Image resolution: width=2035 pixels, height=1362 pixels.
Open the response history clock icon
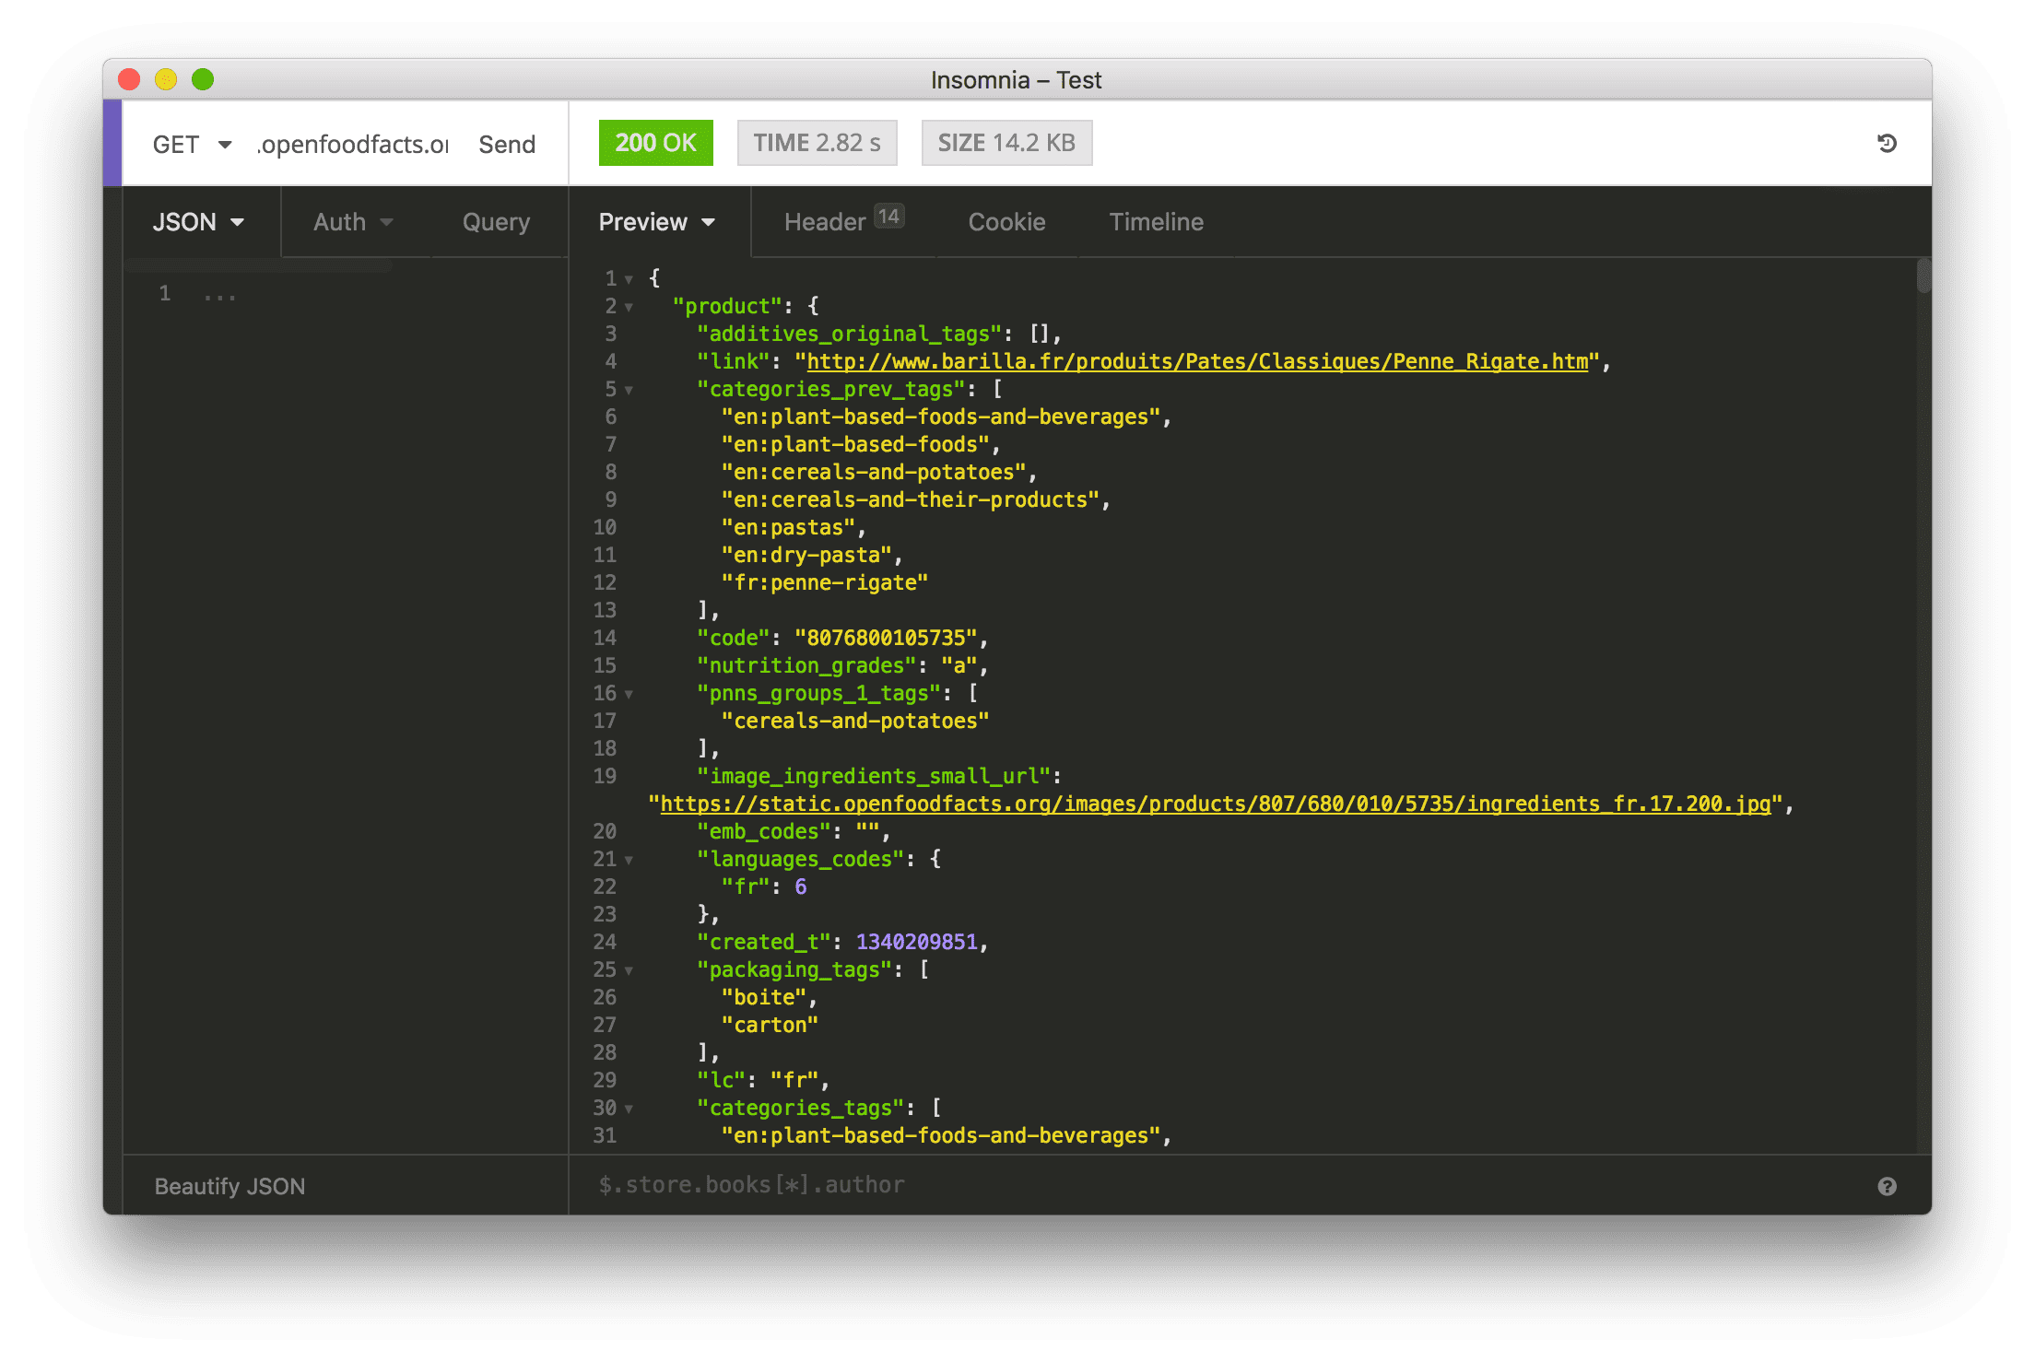pyautogui.click(x=1887, y=143)
